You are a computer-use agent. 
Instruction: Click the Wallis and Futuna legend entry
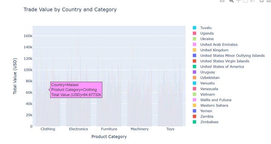tap(212, 100)
